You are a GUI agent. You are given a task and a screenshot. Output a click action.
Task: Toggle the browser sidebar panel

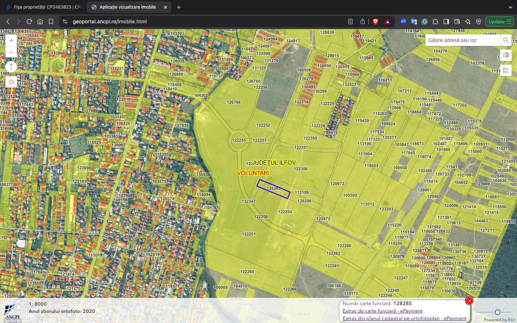pos(446,22)
